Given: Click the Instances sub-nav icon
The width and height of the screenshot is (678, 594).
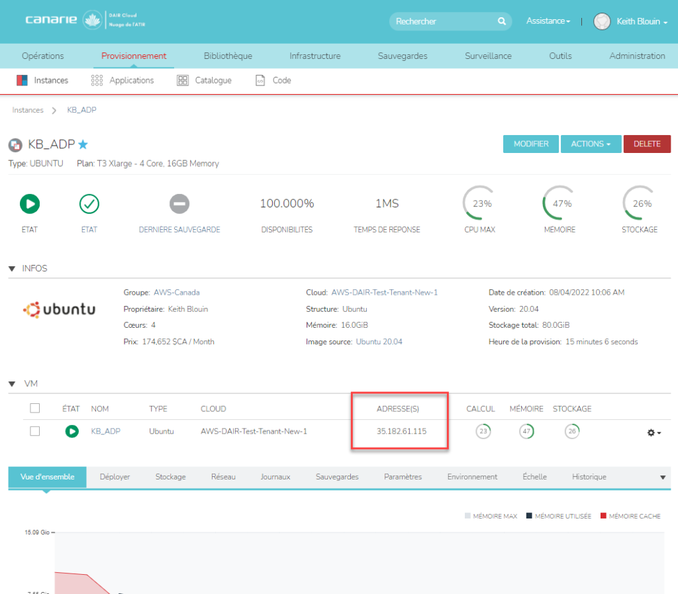Looking at the screenshot, I should click(22, 80).
